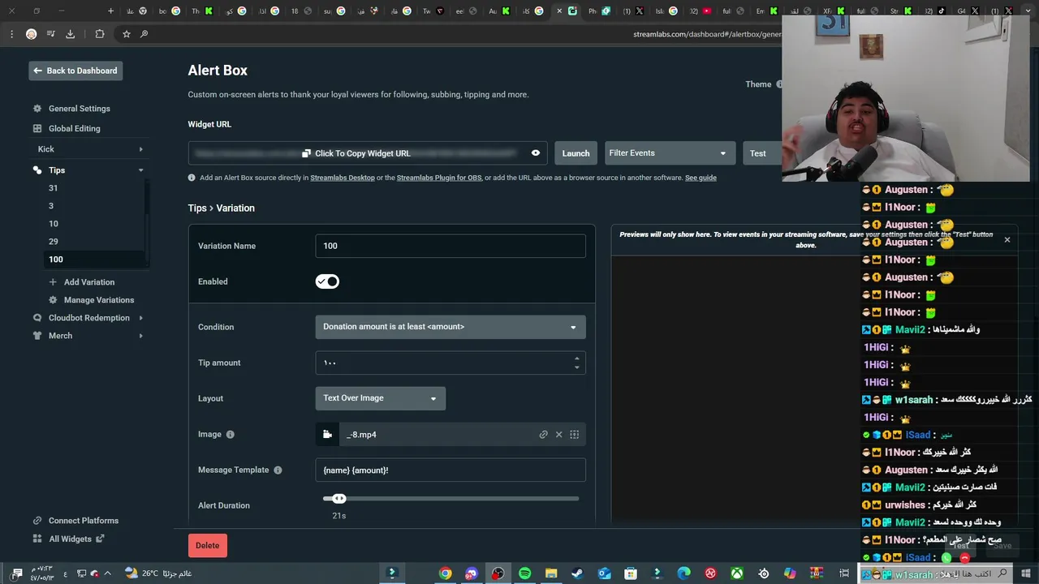Click the Connect Platforms icon
The height and width of the screenshot is (584, 1039).
tap(37, 521)
